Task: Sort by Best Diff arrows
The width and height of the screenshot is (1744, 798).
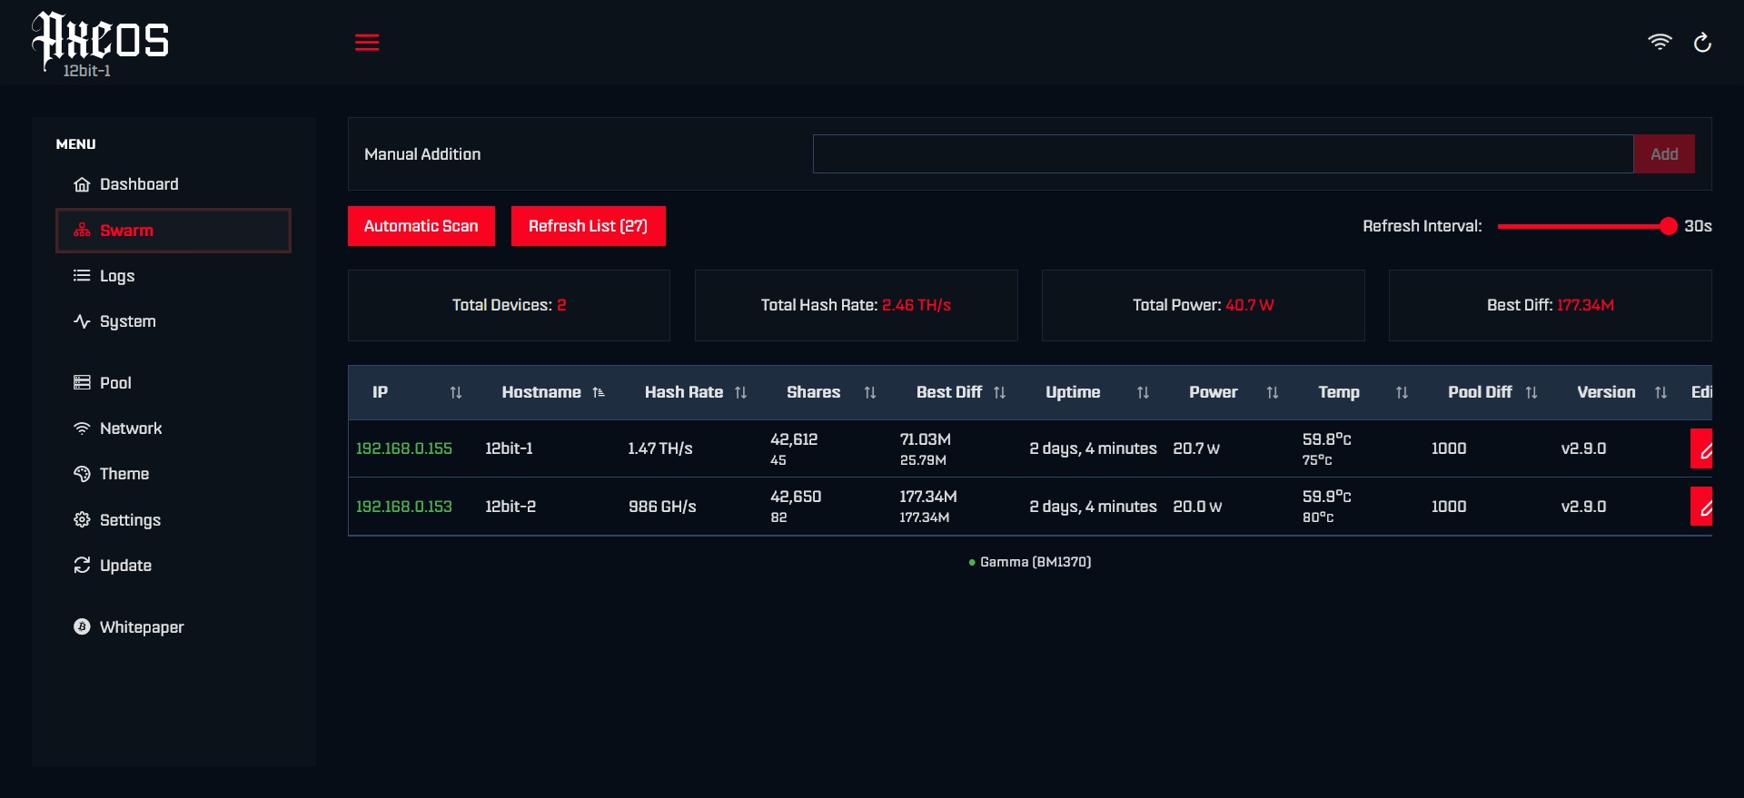Action: tap(999, 393)
